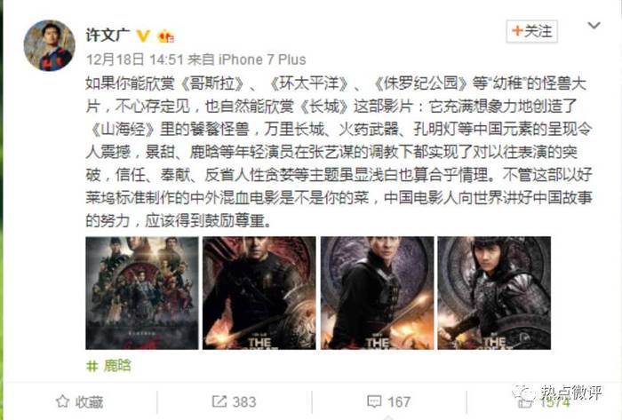This screenshot has height=420, width=622.
Task: Click the yellow V verified badge
Action: coord(143,36)
